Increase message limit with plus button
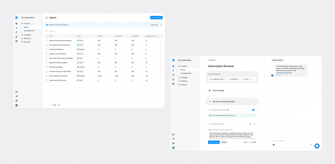335x164 pixels. (x=254, y=124)
